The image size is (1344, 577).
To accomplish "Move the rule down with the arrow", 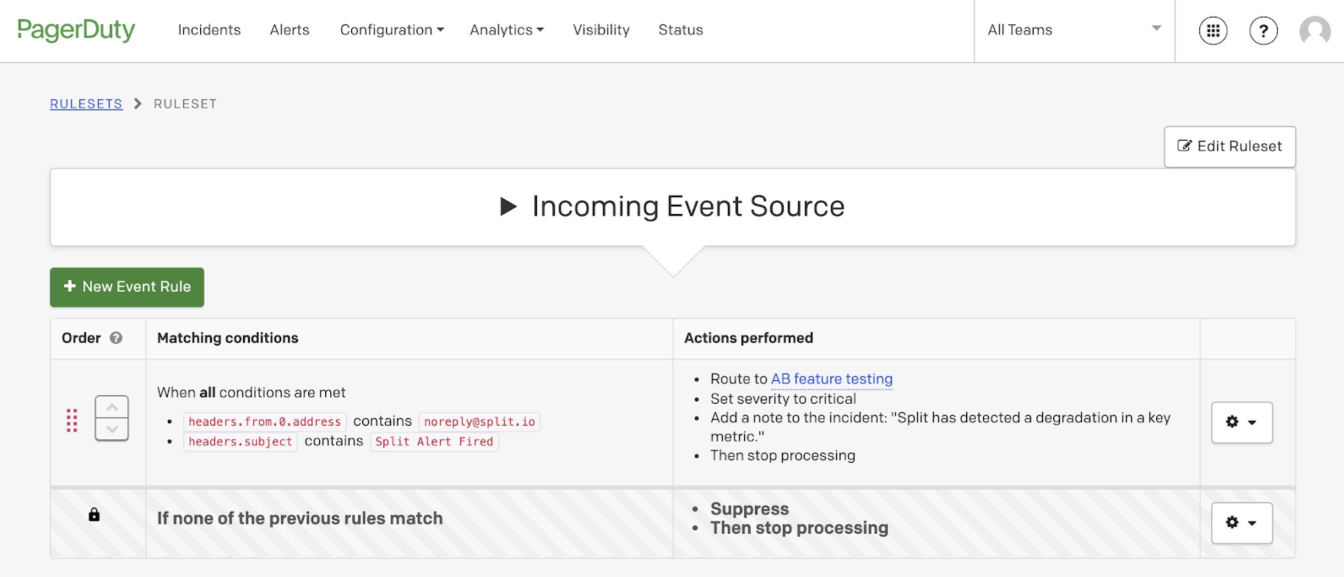I will click(112, 429).
